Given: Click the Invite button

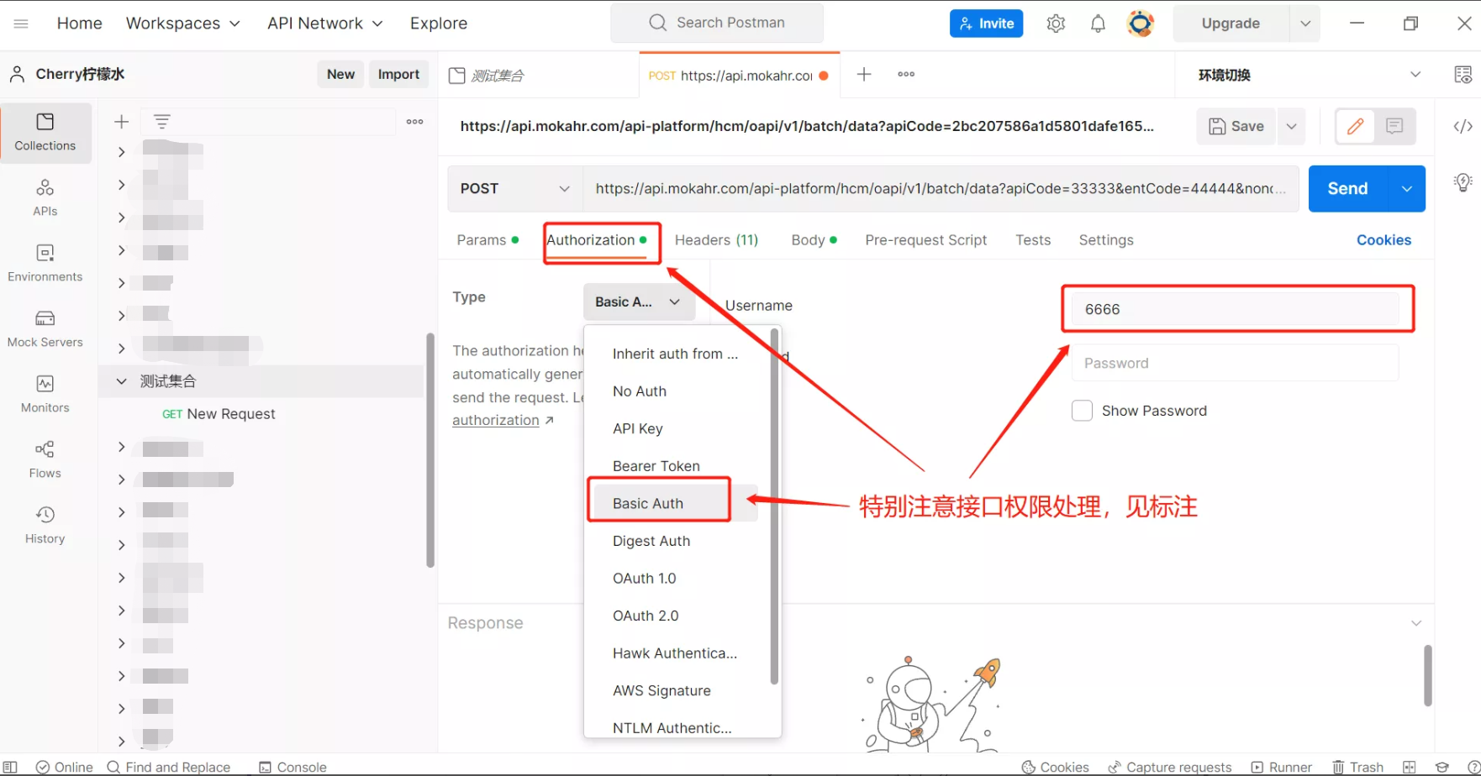Looking at the screenshot, I should (986, 24).
